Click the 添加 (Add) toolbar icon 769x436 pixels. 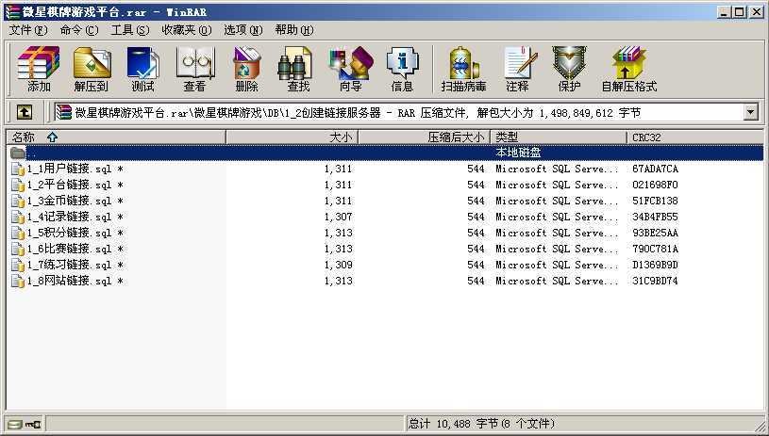point(39,69)
